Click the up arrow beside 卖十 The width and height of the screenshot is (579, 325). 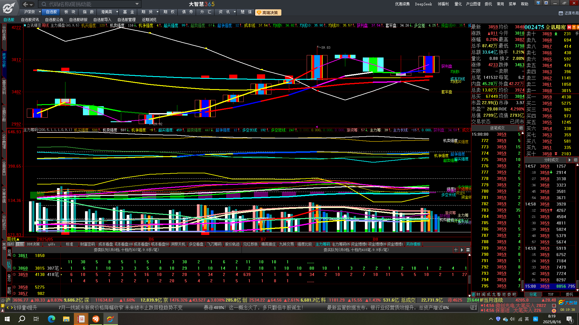(556, 34)
